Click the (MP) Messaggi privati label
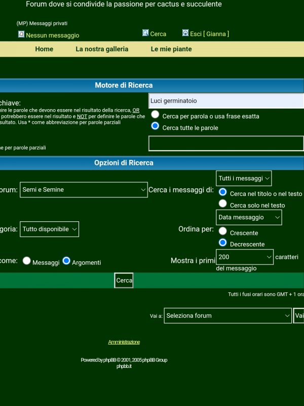The image size is (304, 406). pyautogui.click(x=42, y=23)
